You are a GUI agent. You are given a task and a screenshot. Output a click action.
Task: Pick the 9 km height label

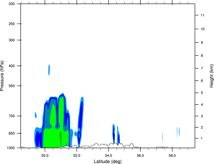click(x=202, y=43)
